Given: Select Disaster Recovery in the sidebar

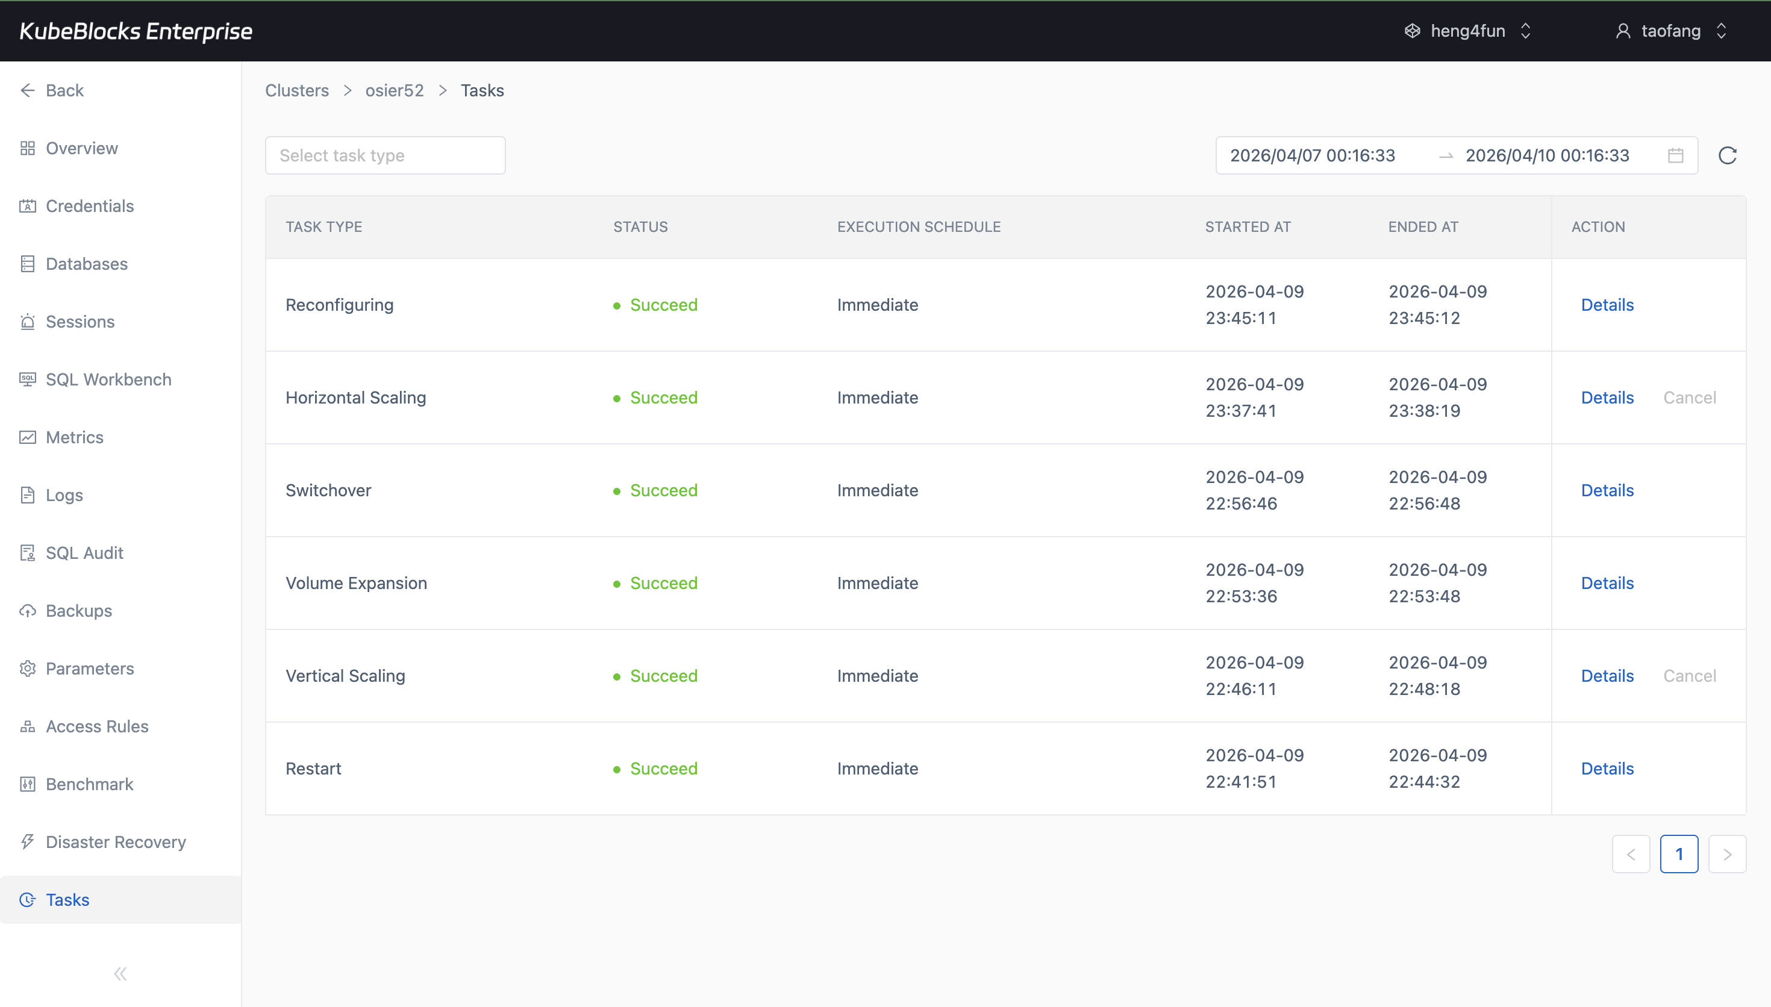Looking at the screenshot, I should [x=116, y=842].
